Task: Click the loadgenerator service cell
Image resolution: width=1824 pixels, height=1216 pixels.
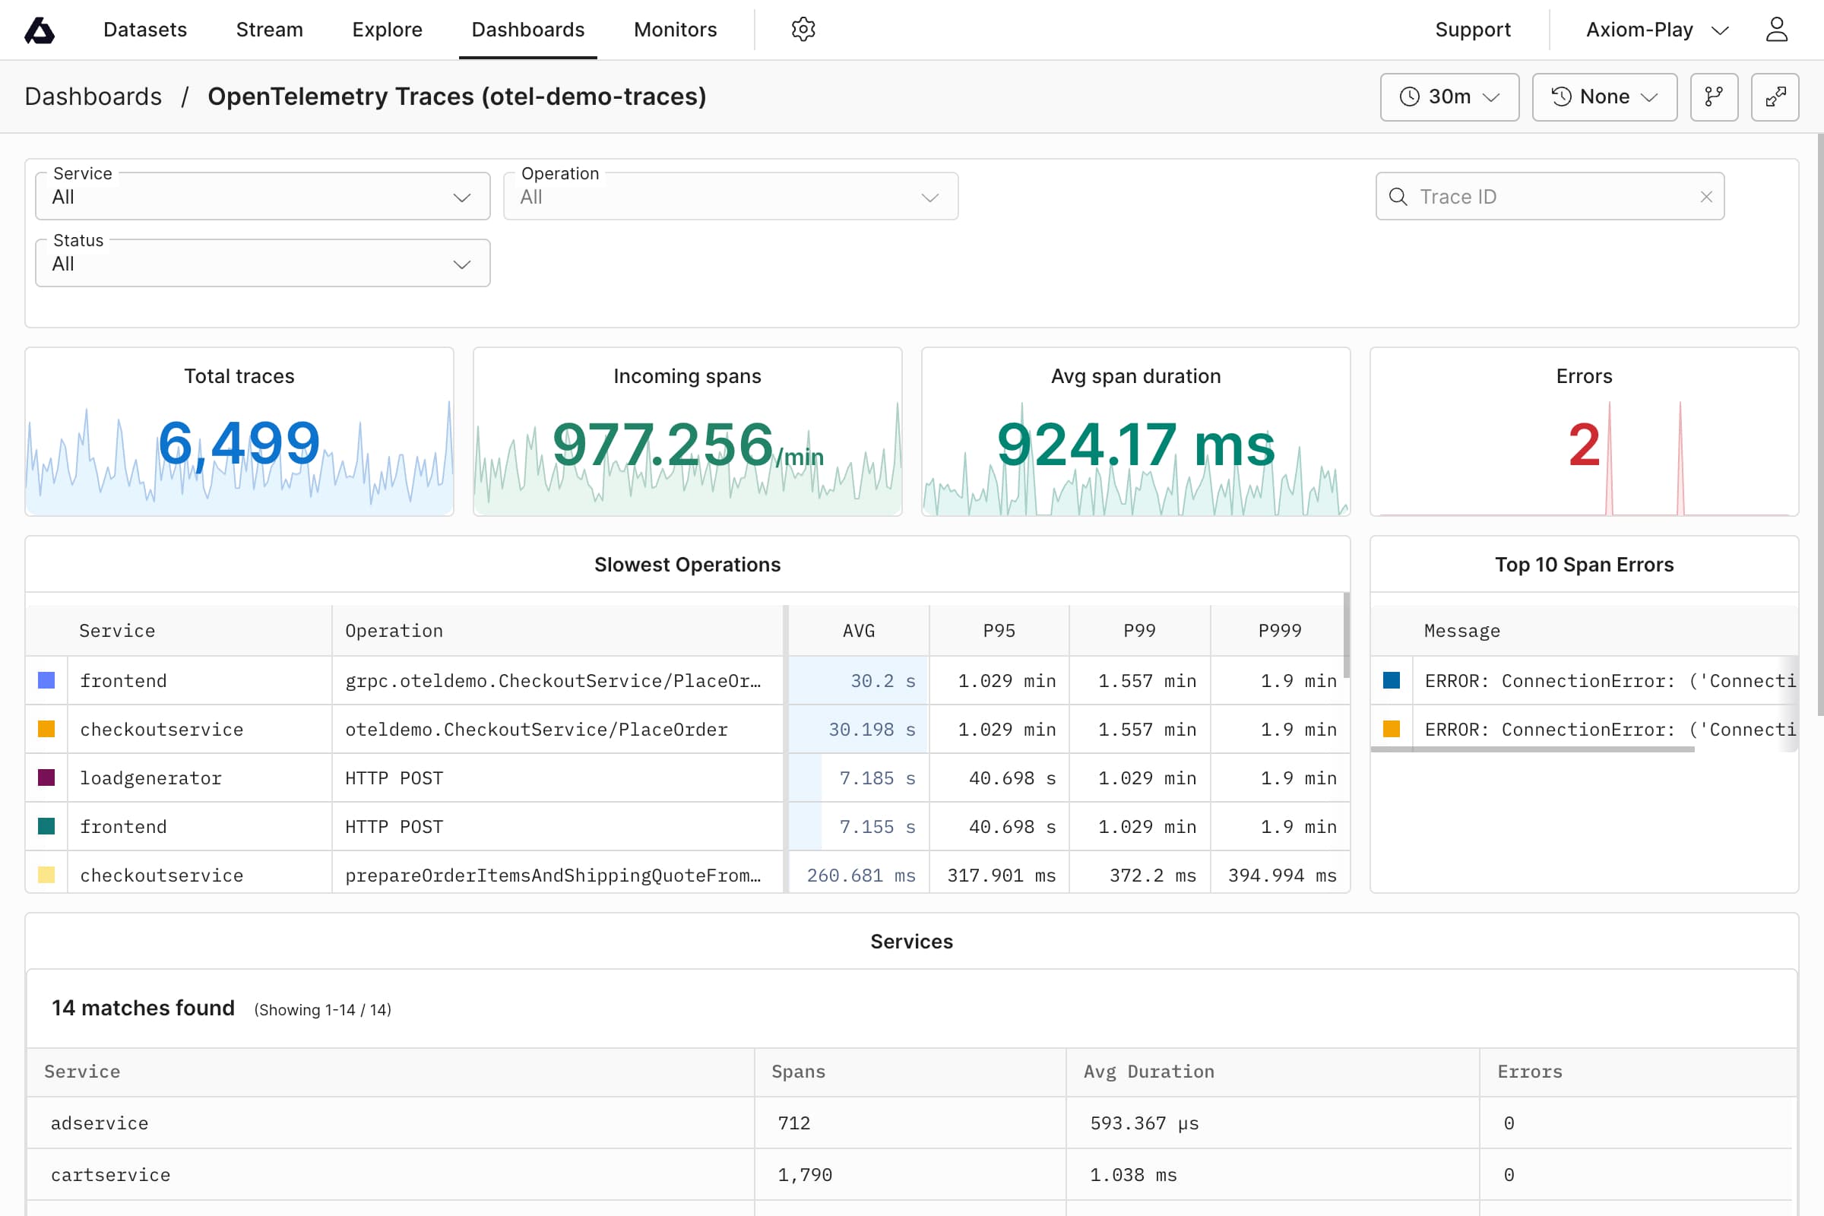Action: click(199, 777)
